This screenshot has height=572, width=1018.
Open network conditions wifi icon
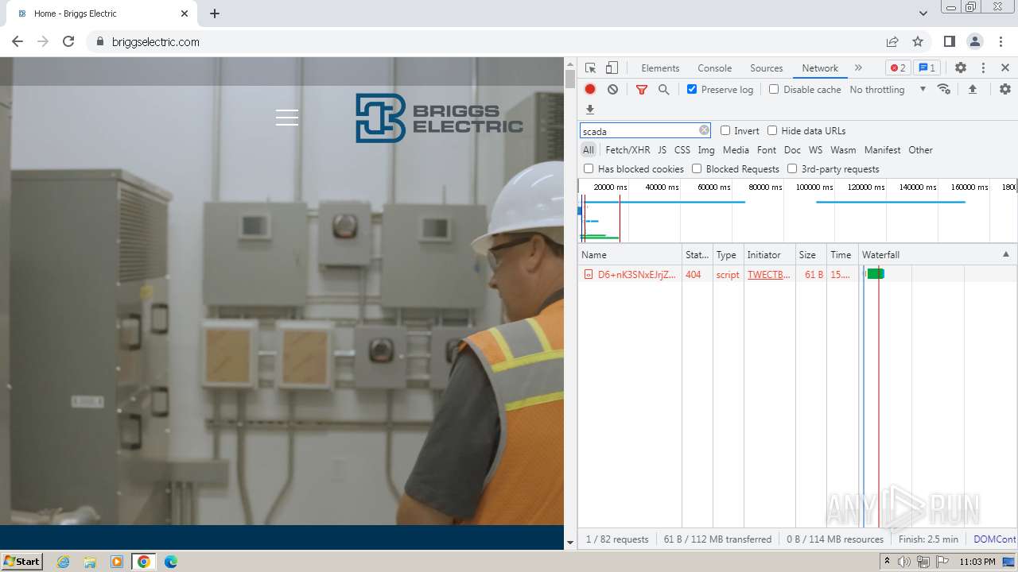(944, 90)
